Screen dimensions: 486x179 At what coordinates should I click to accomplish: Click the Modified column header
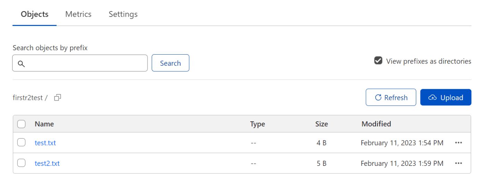376,124
